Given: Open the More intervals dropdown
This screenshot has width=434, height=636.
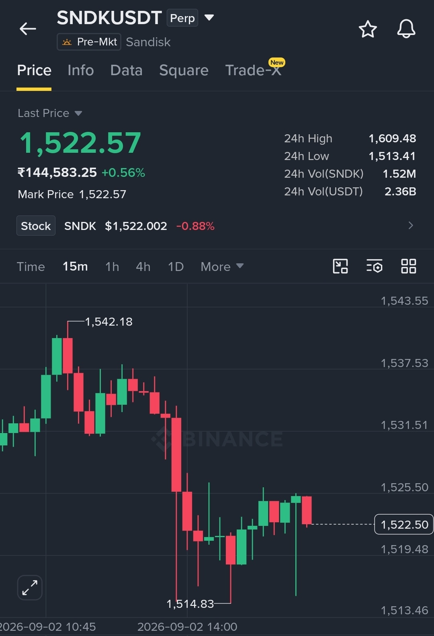Looking at the screenshot, I should click(x=222, y=267).
